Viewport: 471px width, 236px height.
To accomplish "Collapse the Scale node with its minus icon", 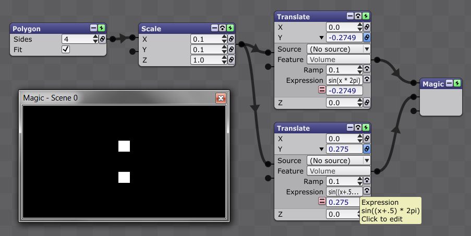I will click(x=214, y=28).
